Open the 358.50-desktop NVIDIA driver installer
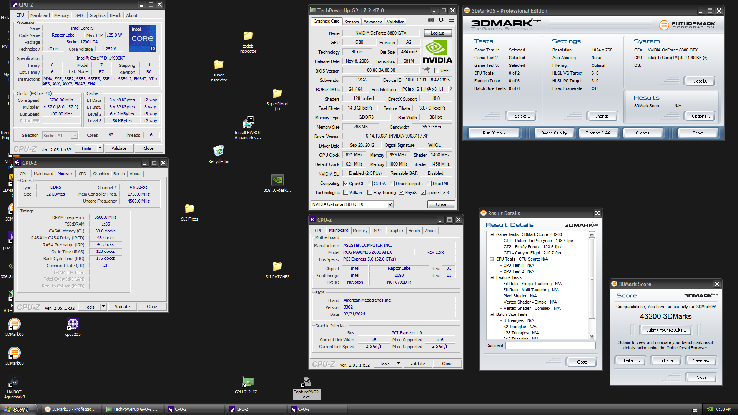The image size is (738, 415). 277,183
